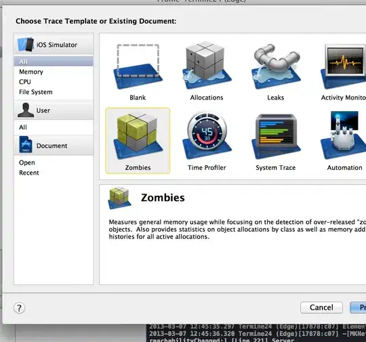Click the Cancel button
This screenshot has height=342, width=366.
click(321, 307)
